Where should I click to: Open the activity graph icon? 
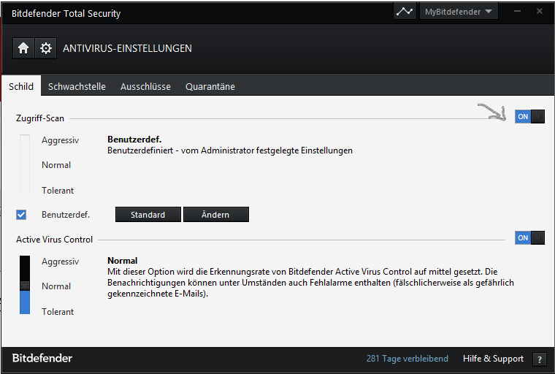click(x=405, y=12)
